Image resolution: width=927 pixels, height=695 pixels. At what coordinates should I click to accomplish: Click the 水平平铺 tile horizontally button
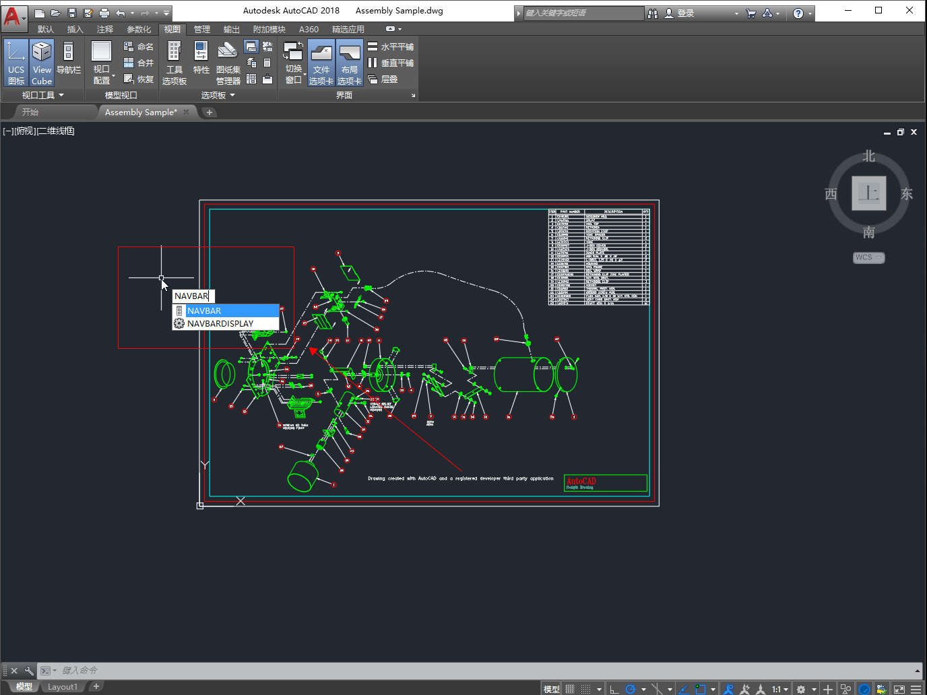point(391,46)
